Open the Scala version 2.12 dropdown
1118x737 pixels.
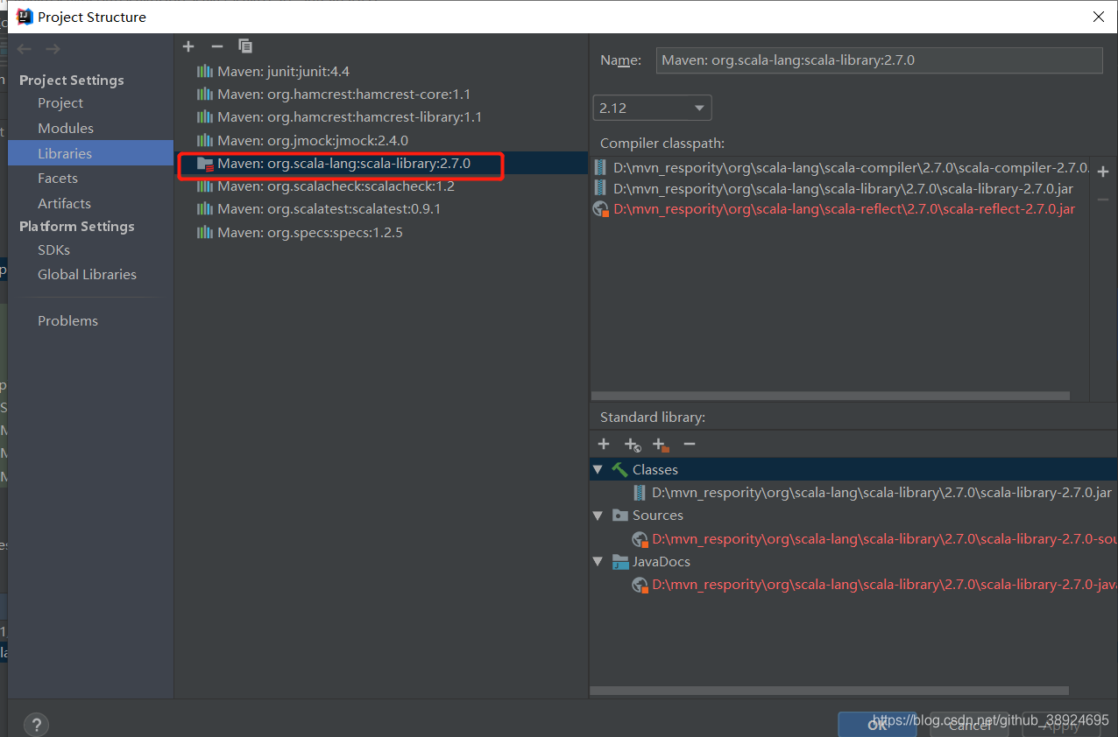click(x=653, y=108)
